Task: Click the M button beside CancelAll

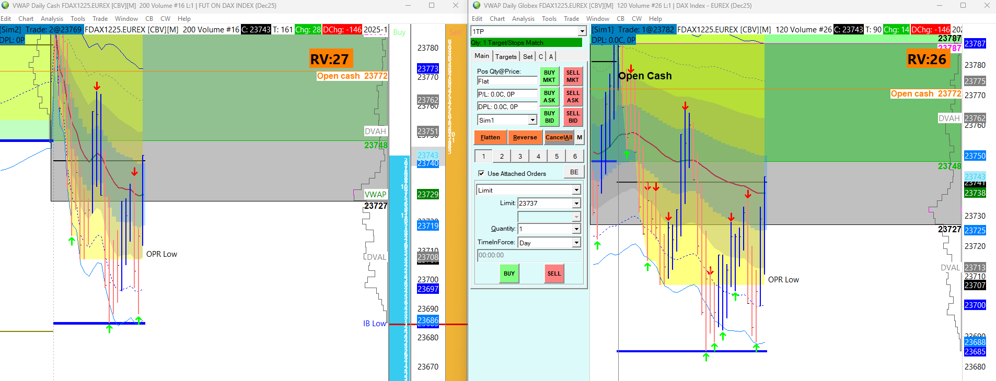Action: click(x=580, y=137)
